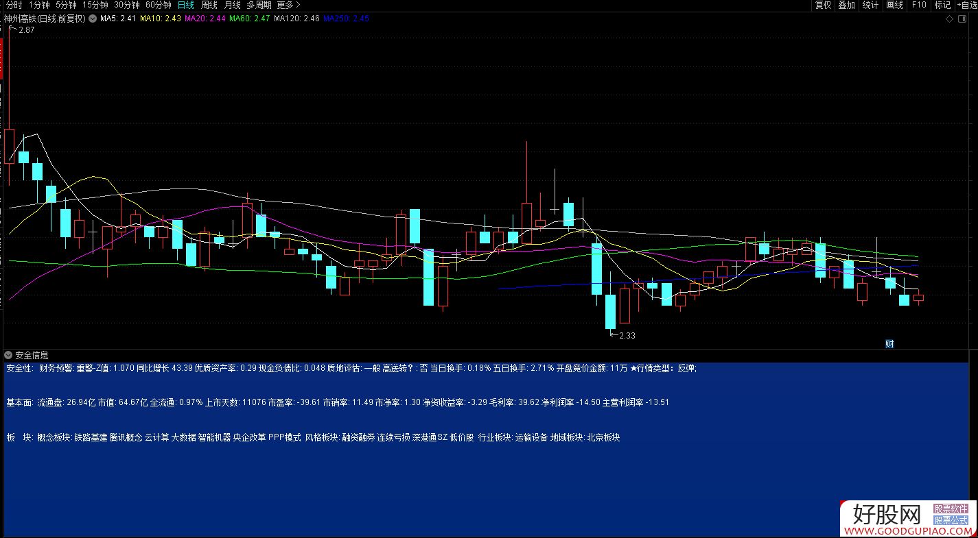Click the PPP模式 concept sector
Screen dimensions: 978x538
285,437
